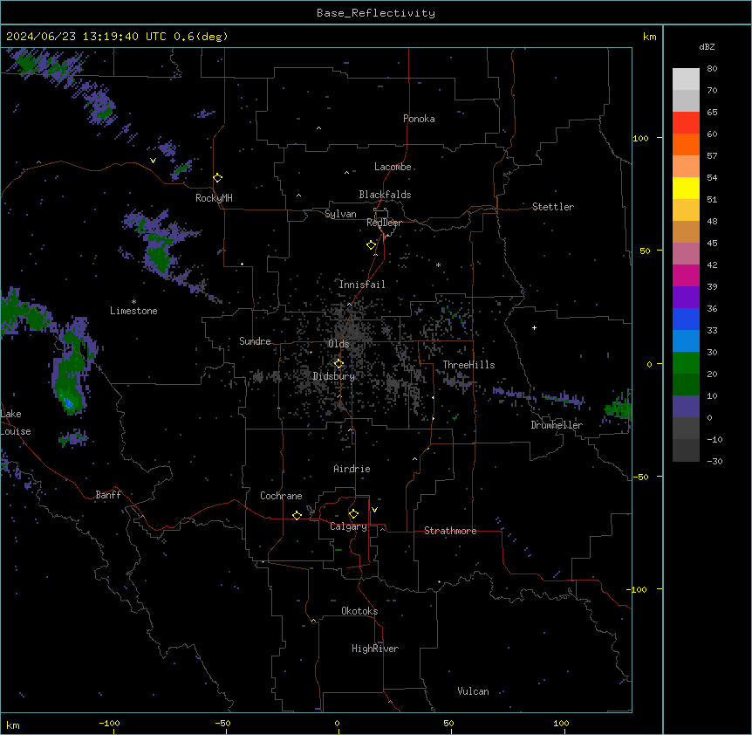The image size is (752, 735).
Task: Click the RedDeer city label
Action: [384, 223]
